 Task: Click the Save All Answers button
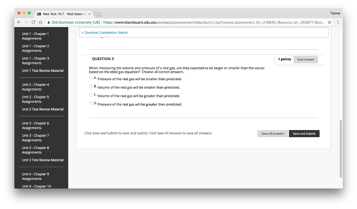(x=273, y=134)
